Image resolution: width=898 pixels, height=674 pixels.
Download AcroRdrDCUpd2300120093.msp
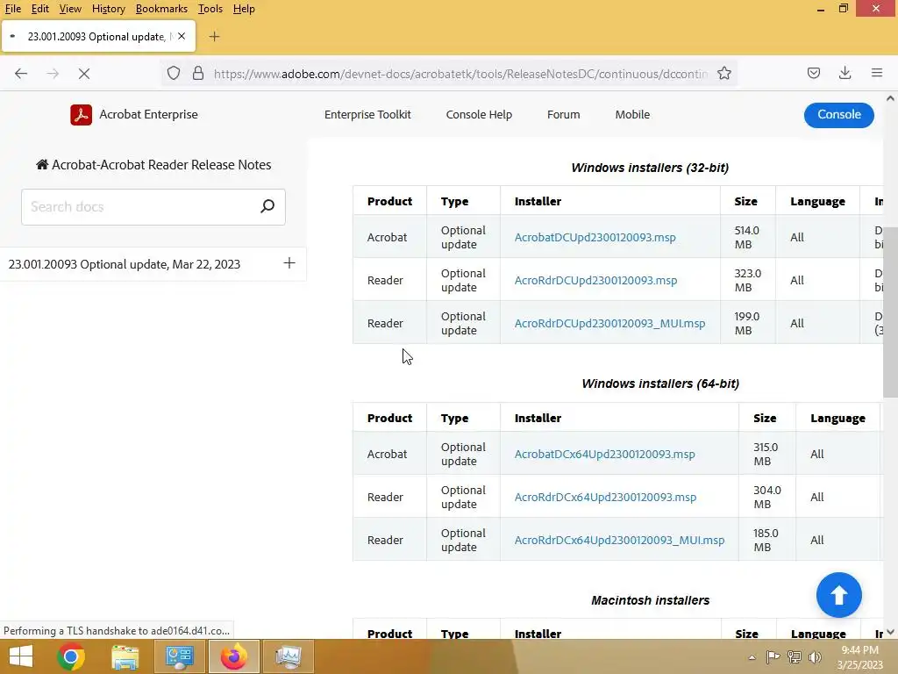[x=595, y=280]
